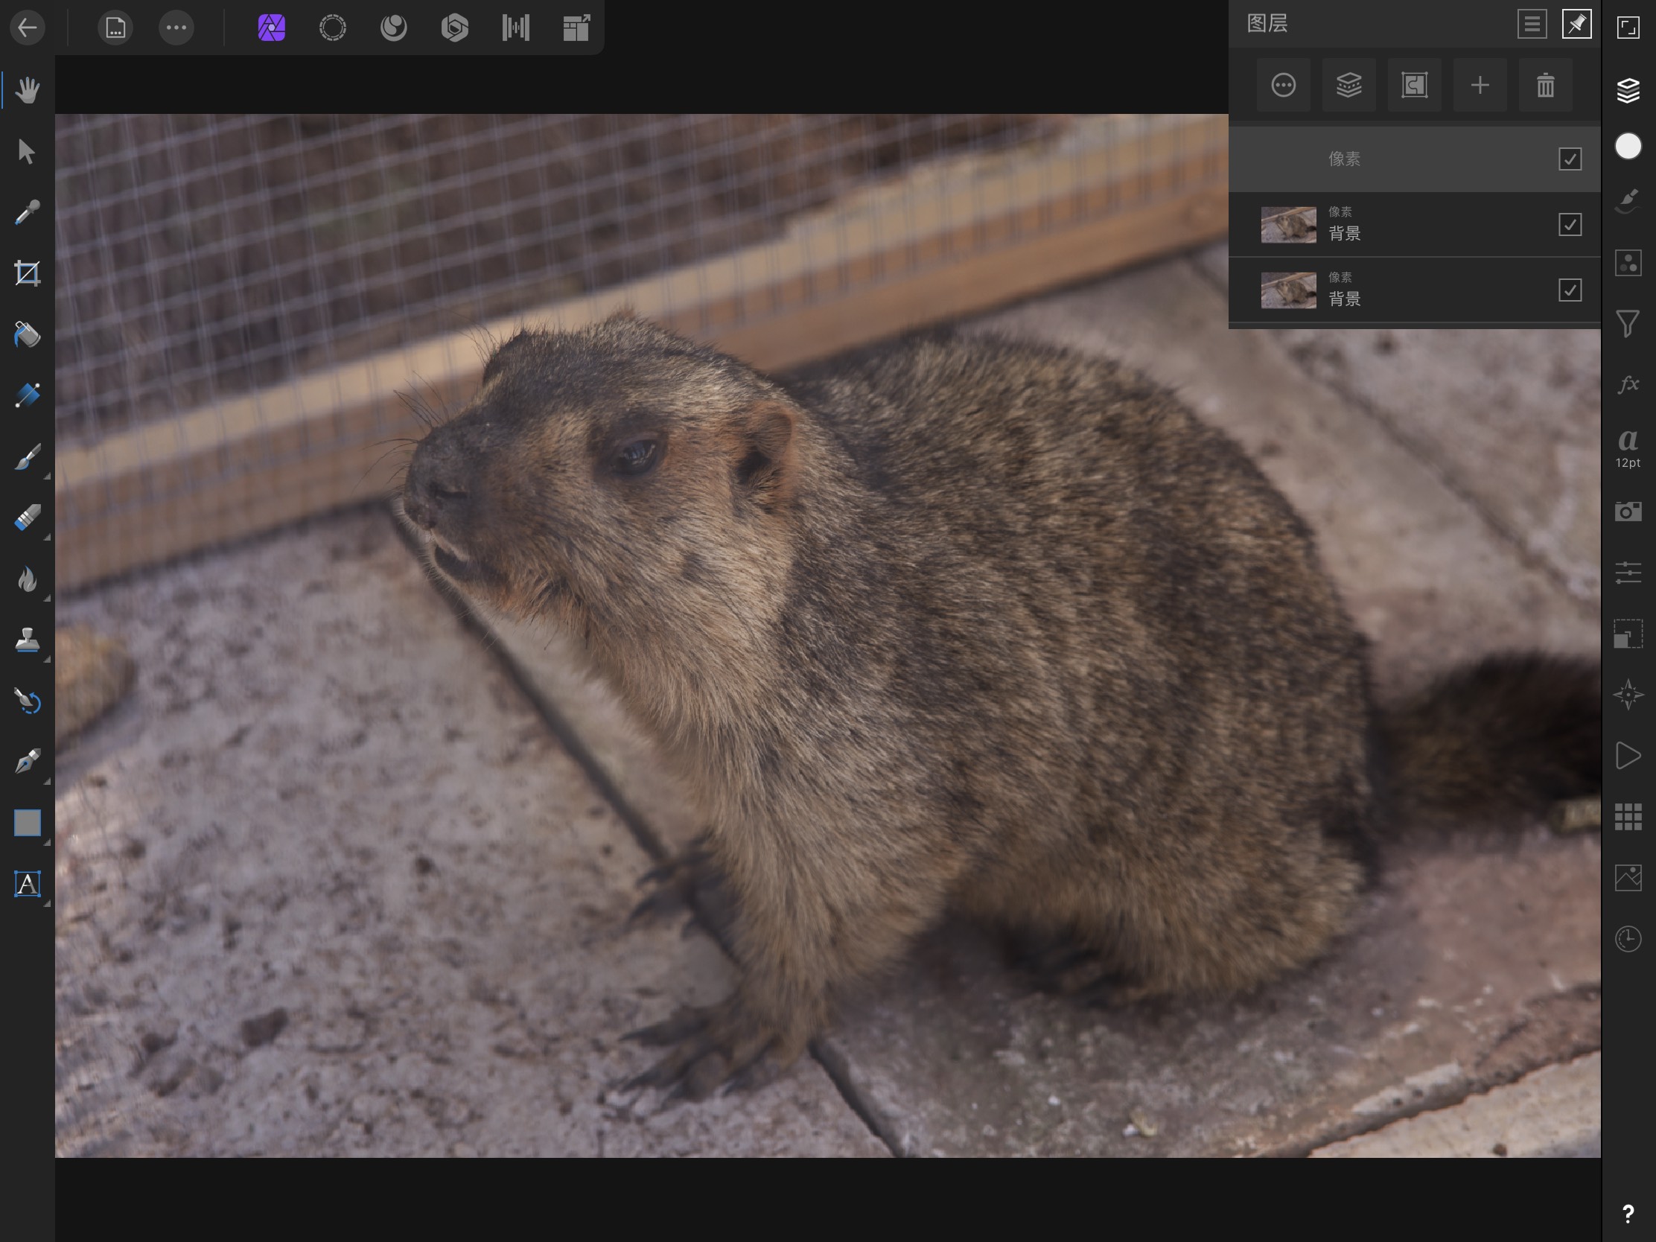
Task: Delete layer using trash icon in Layers panel
Action: [x=1545, y=85]
